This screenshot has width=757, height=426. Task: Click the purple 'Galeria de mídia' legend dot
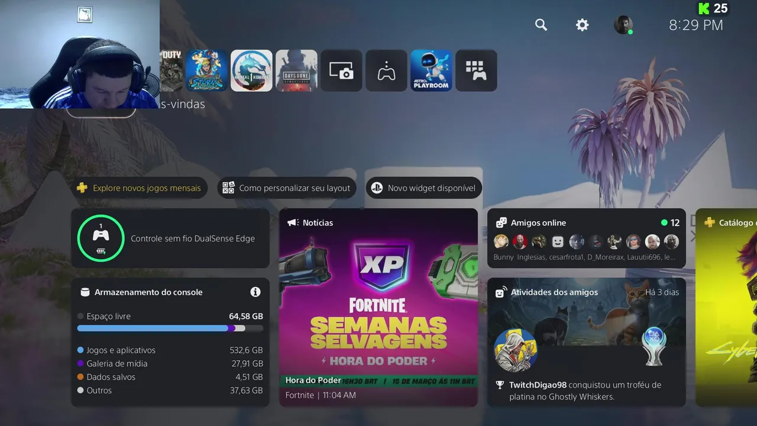click(80, 364)
